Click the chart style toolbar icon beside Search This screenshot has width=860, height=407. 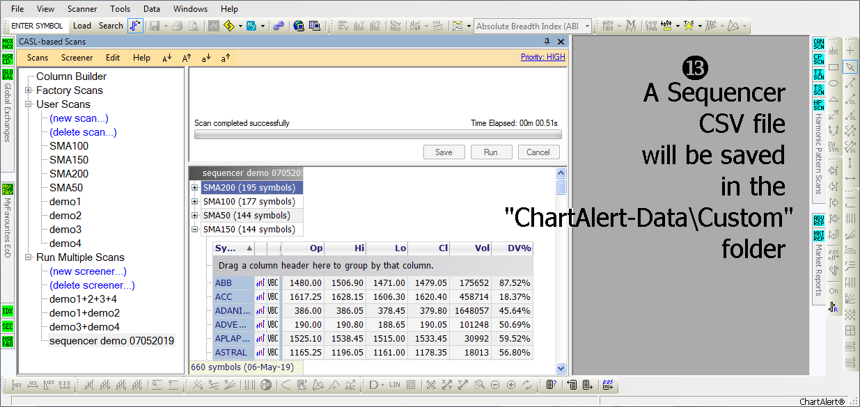pyautogui.click(x=134, y=26)
